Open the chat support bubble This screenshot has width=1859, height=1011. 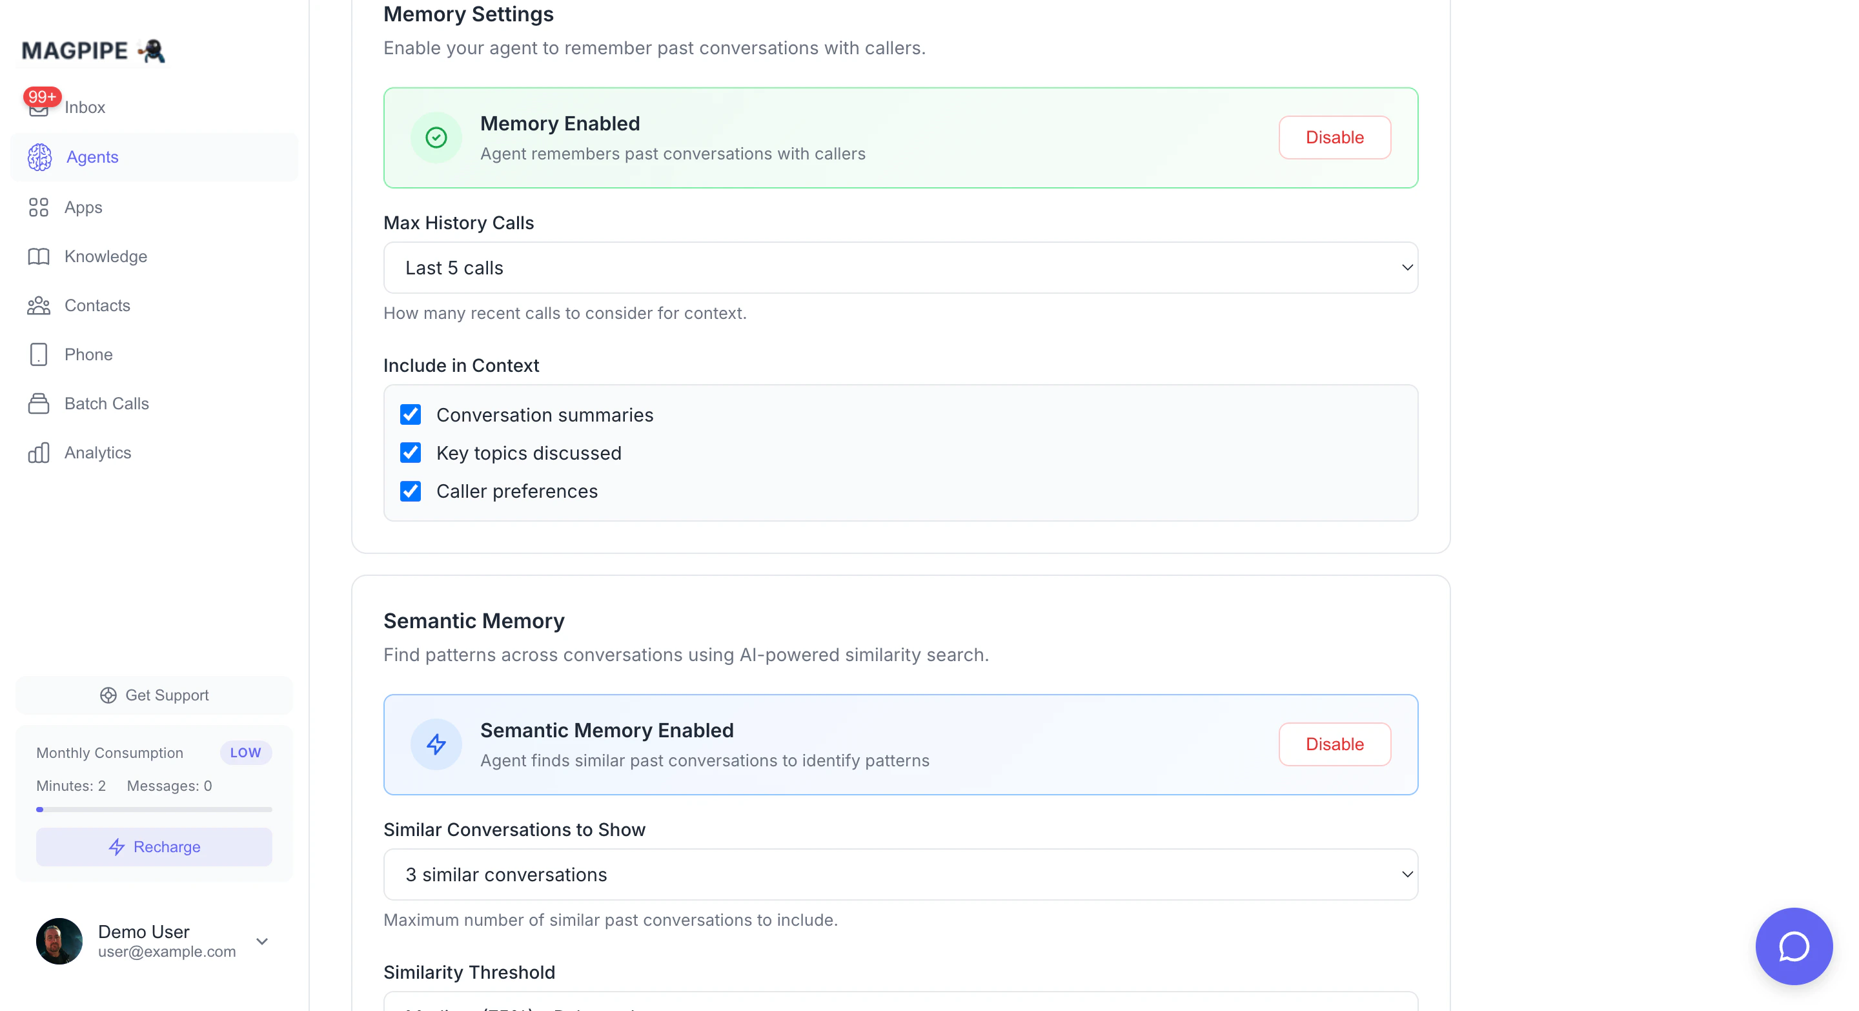coord(1794,946)
